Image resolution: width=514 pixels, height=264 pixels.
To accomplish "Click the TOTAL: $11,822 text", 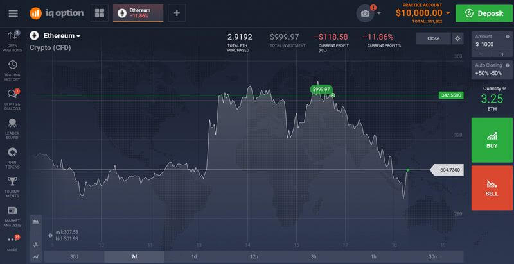I will point(427,21).
